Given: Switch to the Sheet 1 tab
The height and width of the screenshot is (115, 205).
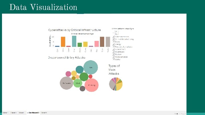Looking at the screenshot, I should [5, 113].
